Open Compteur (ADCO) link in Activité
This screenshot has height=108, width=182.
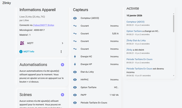pyautogui.click(x=135, y=22)
